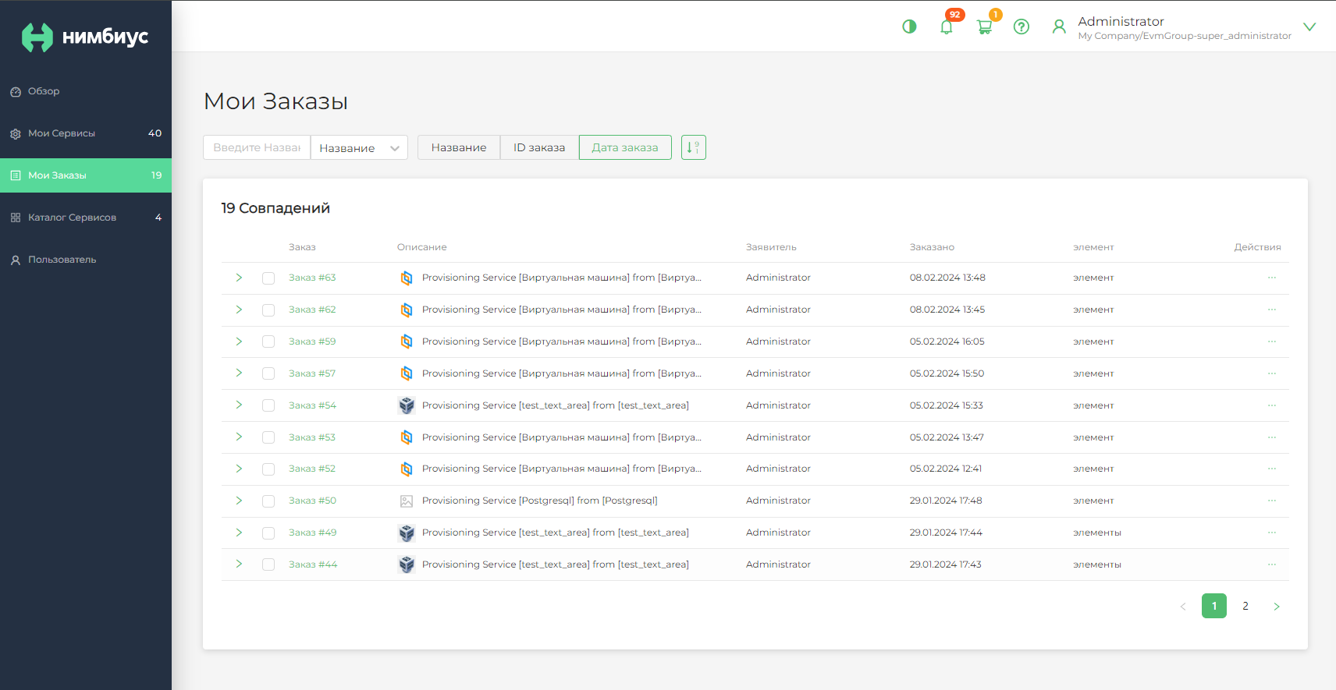Image resolution: width=1336 pixels, height=690 pixels.
Task: Click the service icon in Заказ #57 row
Action: coord(407,373)
